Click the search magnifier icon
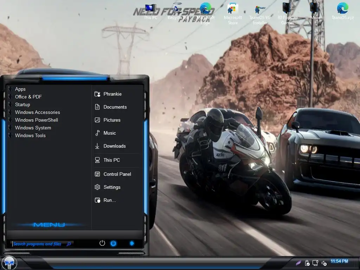Image resolution: width=360 pixels, height=270 pixels. (x=69, y=244)
